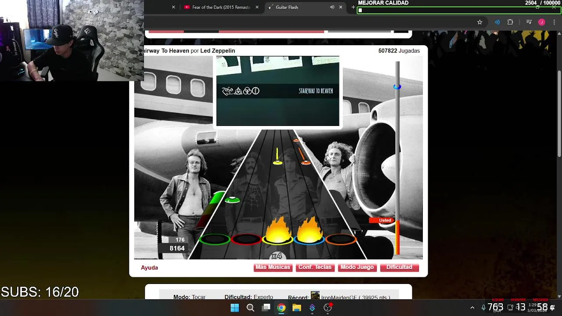Open the Windows Start menu
Viewport: 562px width, 316px height.
235,308
